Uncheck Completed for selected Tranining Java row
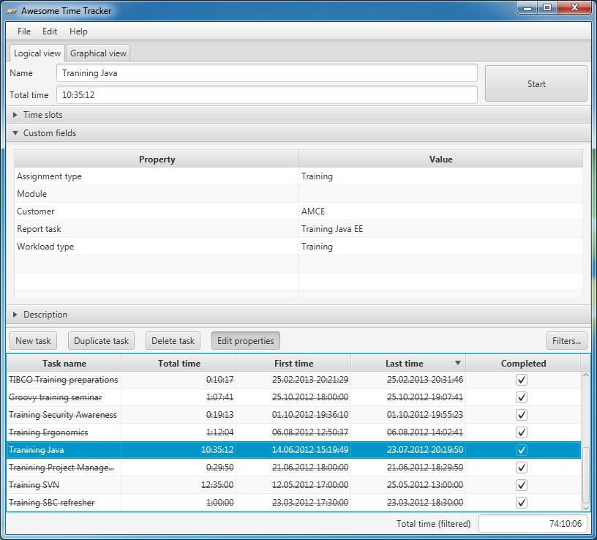597x540 pixels. pos(521,450)
